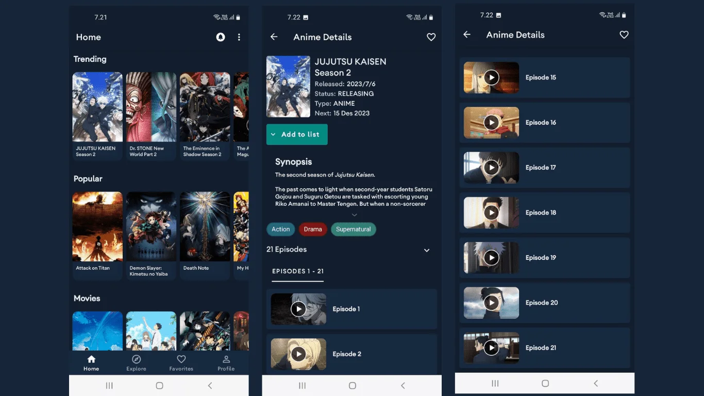Go to the Home tab in bottom navigation

click(91, 363)
